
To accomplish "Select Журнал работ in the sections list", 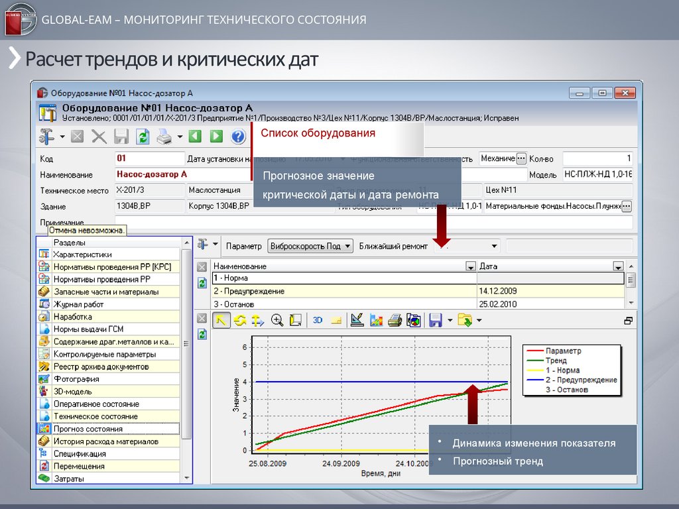I will click(78, 304).
